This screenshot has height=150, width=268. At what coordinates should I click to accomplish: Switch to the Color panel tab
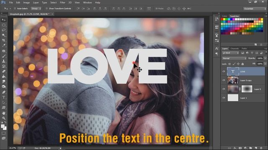click(224, 16)
